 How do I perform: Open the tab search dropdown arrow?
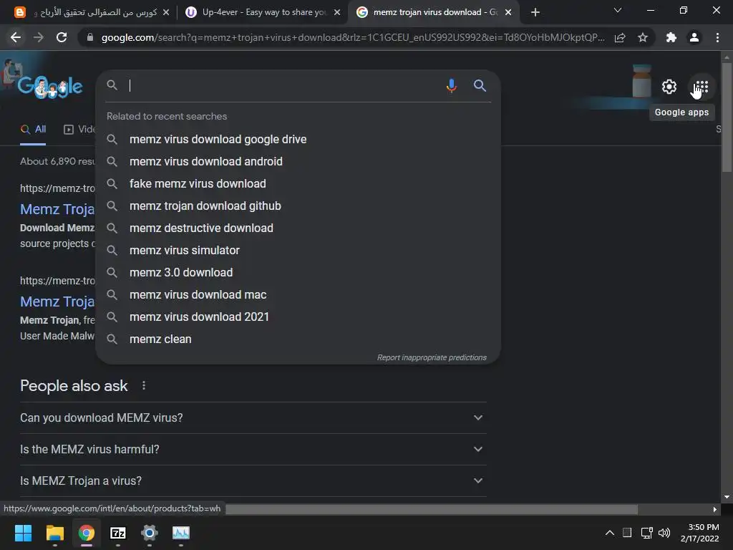(x=618, y=10)
